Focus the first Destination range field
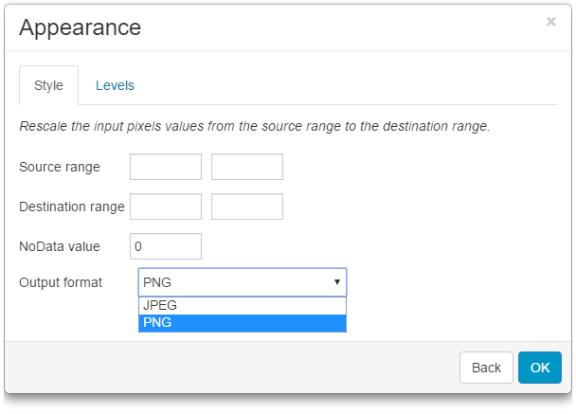Viewport: 576px width, 414px height. coord(166,207)
